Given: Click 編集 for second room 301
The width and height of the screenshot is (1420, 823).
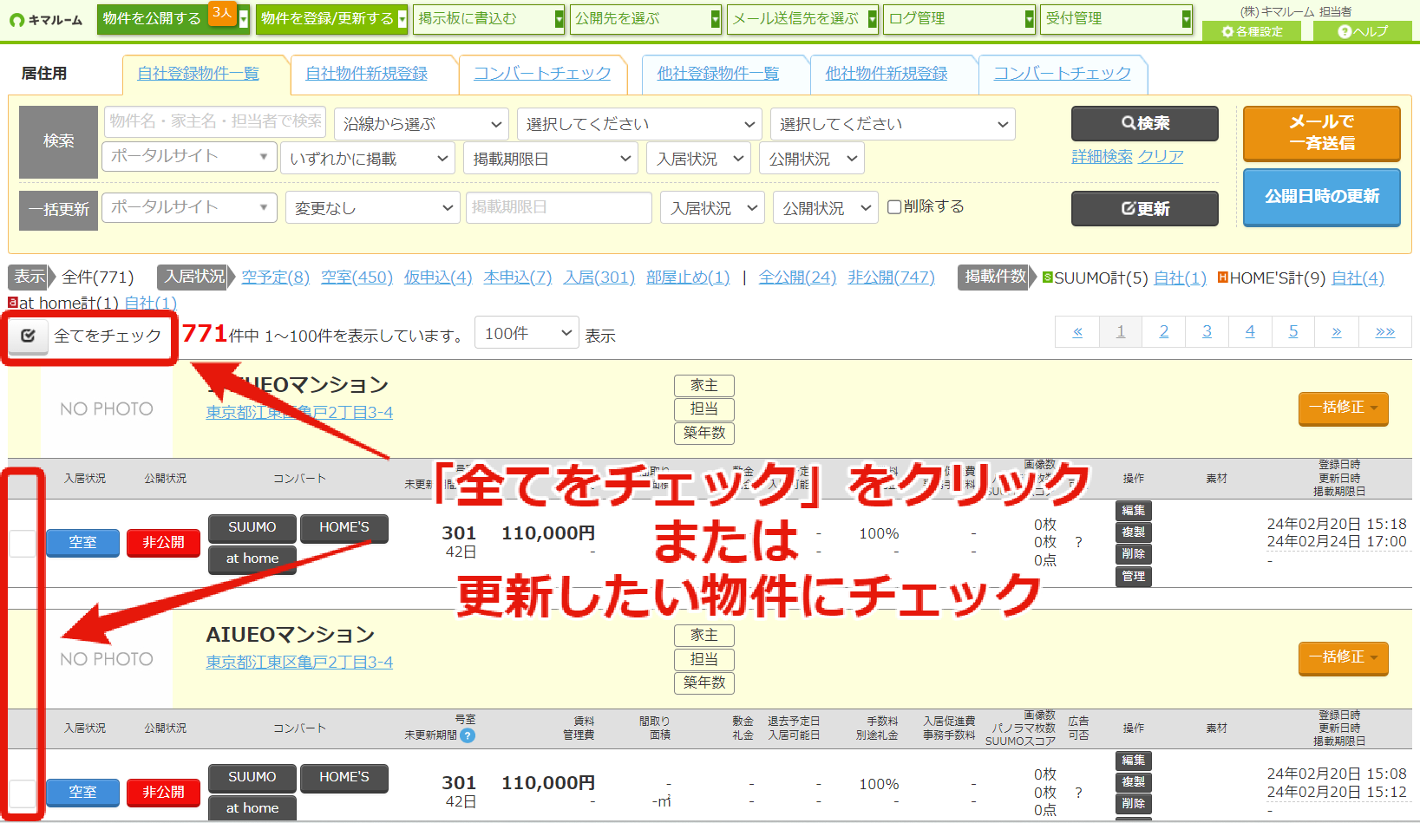Looking at the screenshot, I should (1133, 761).
